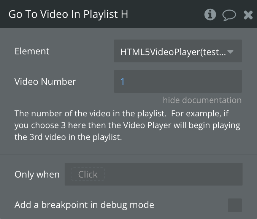Screen dimensions: 257x219
Task: Select the blue value 1 in Video Number
Action: click(x=122, y=81)
